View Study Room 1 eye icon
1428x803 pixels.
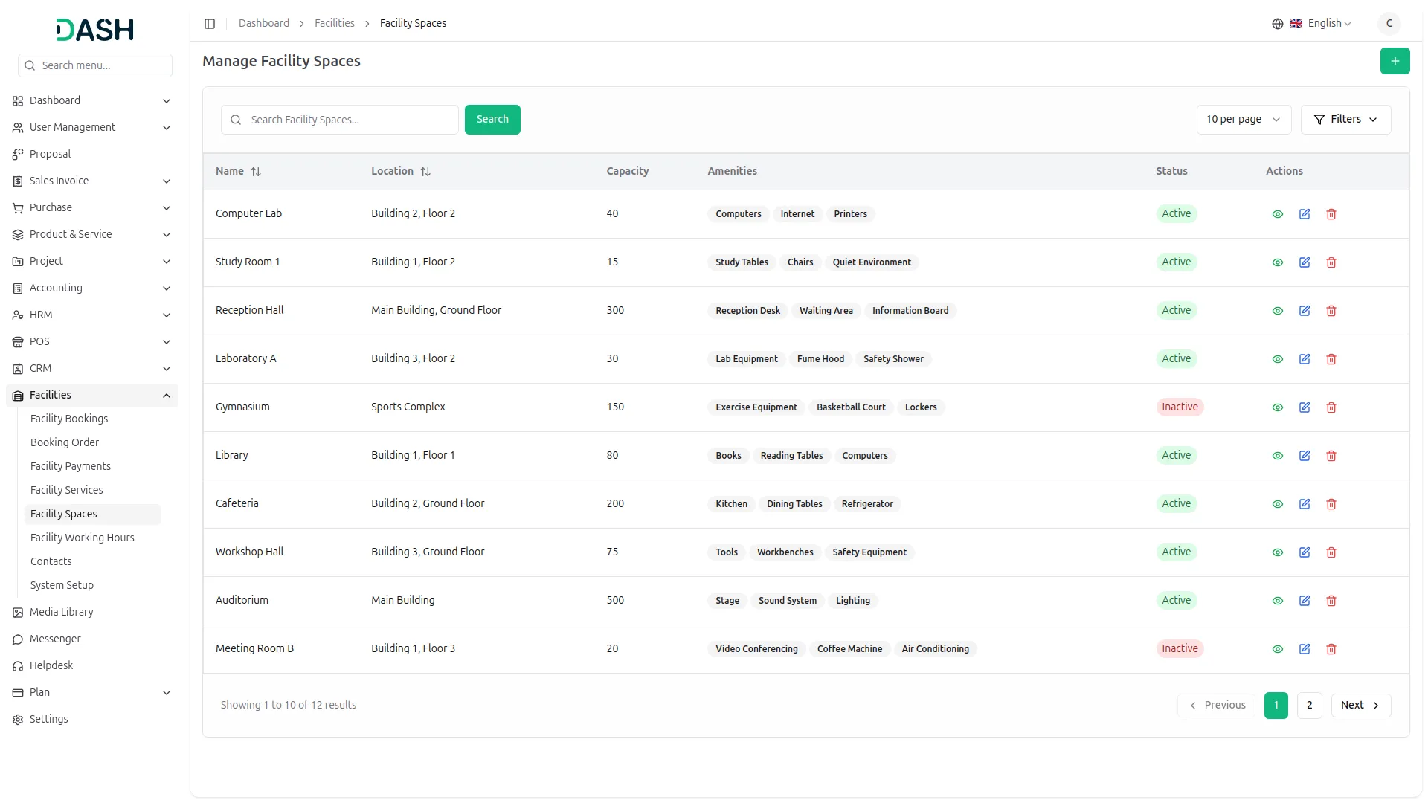coord(1277,262)
